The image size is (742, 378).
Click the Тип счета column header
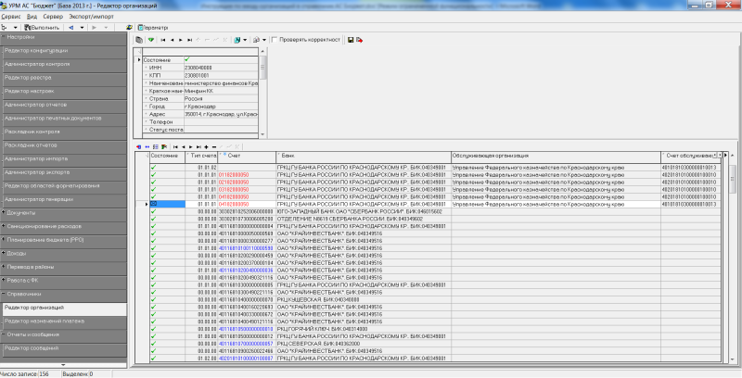(201, 156)
